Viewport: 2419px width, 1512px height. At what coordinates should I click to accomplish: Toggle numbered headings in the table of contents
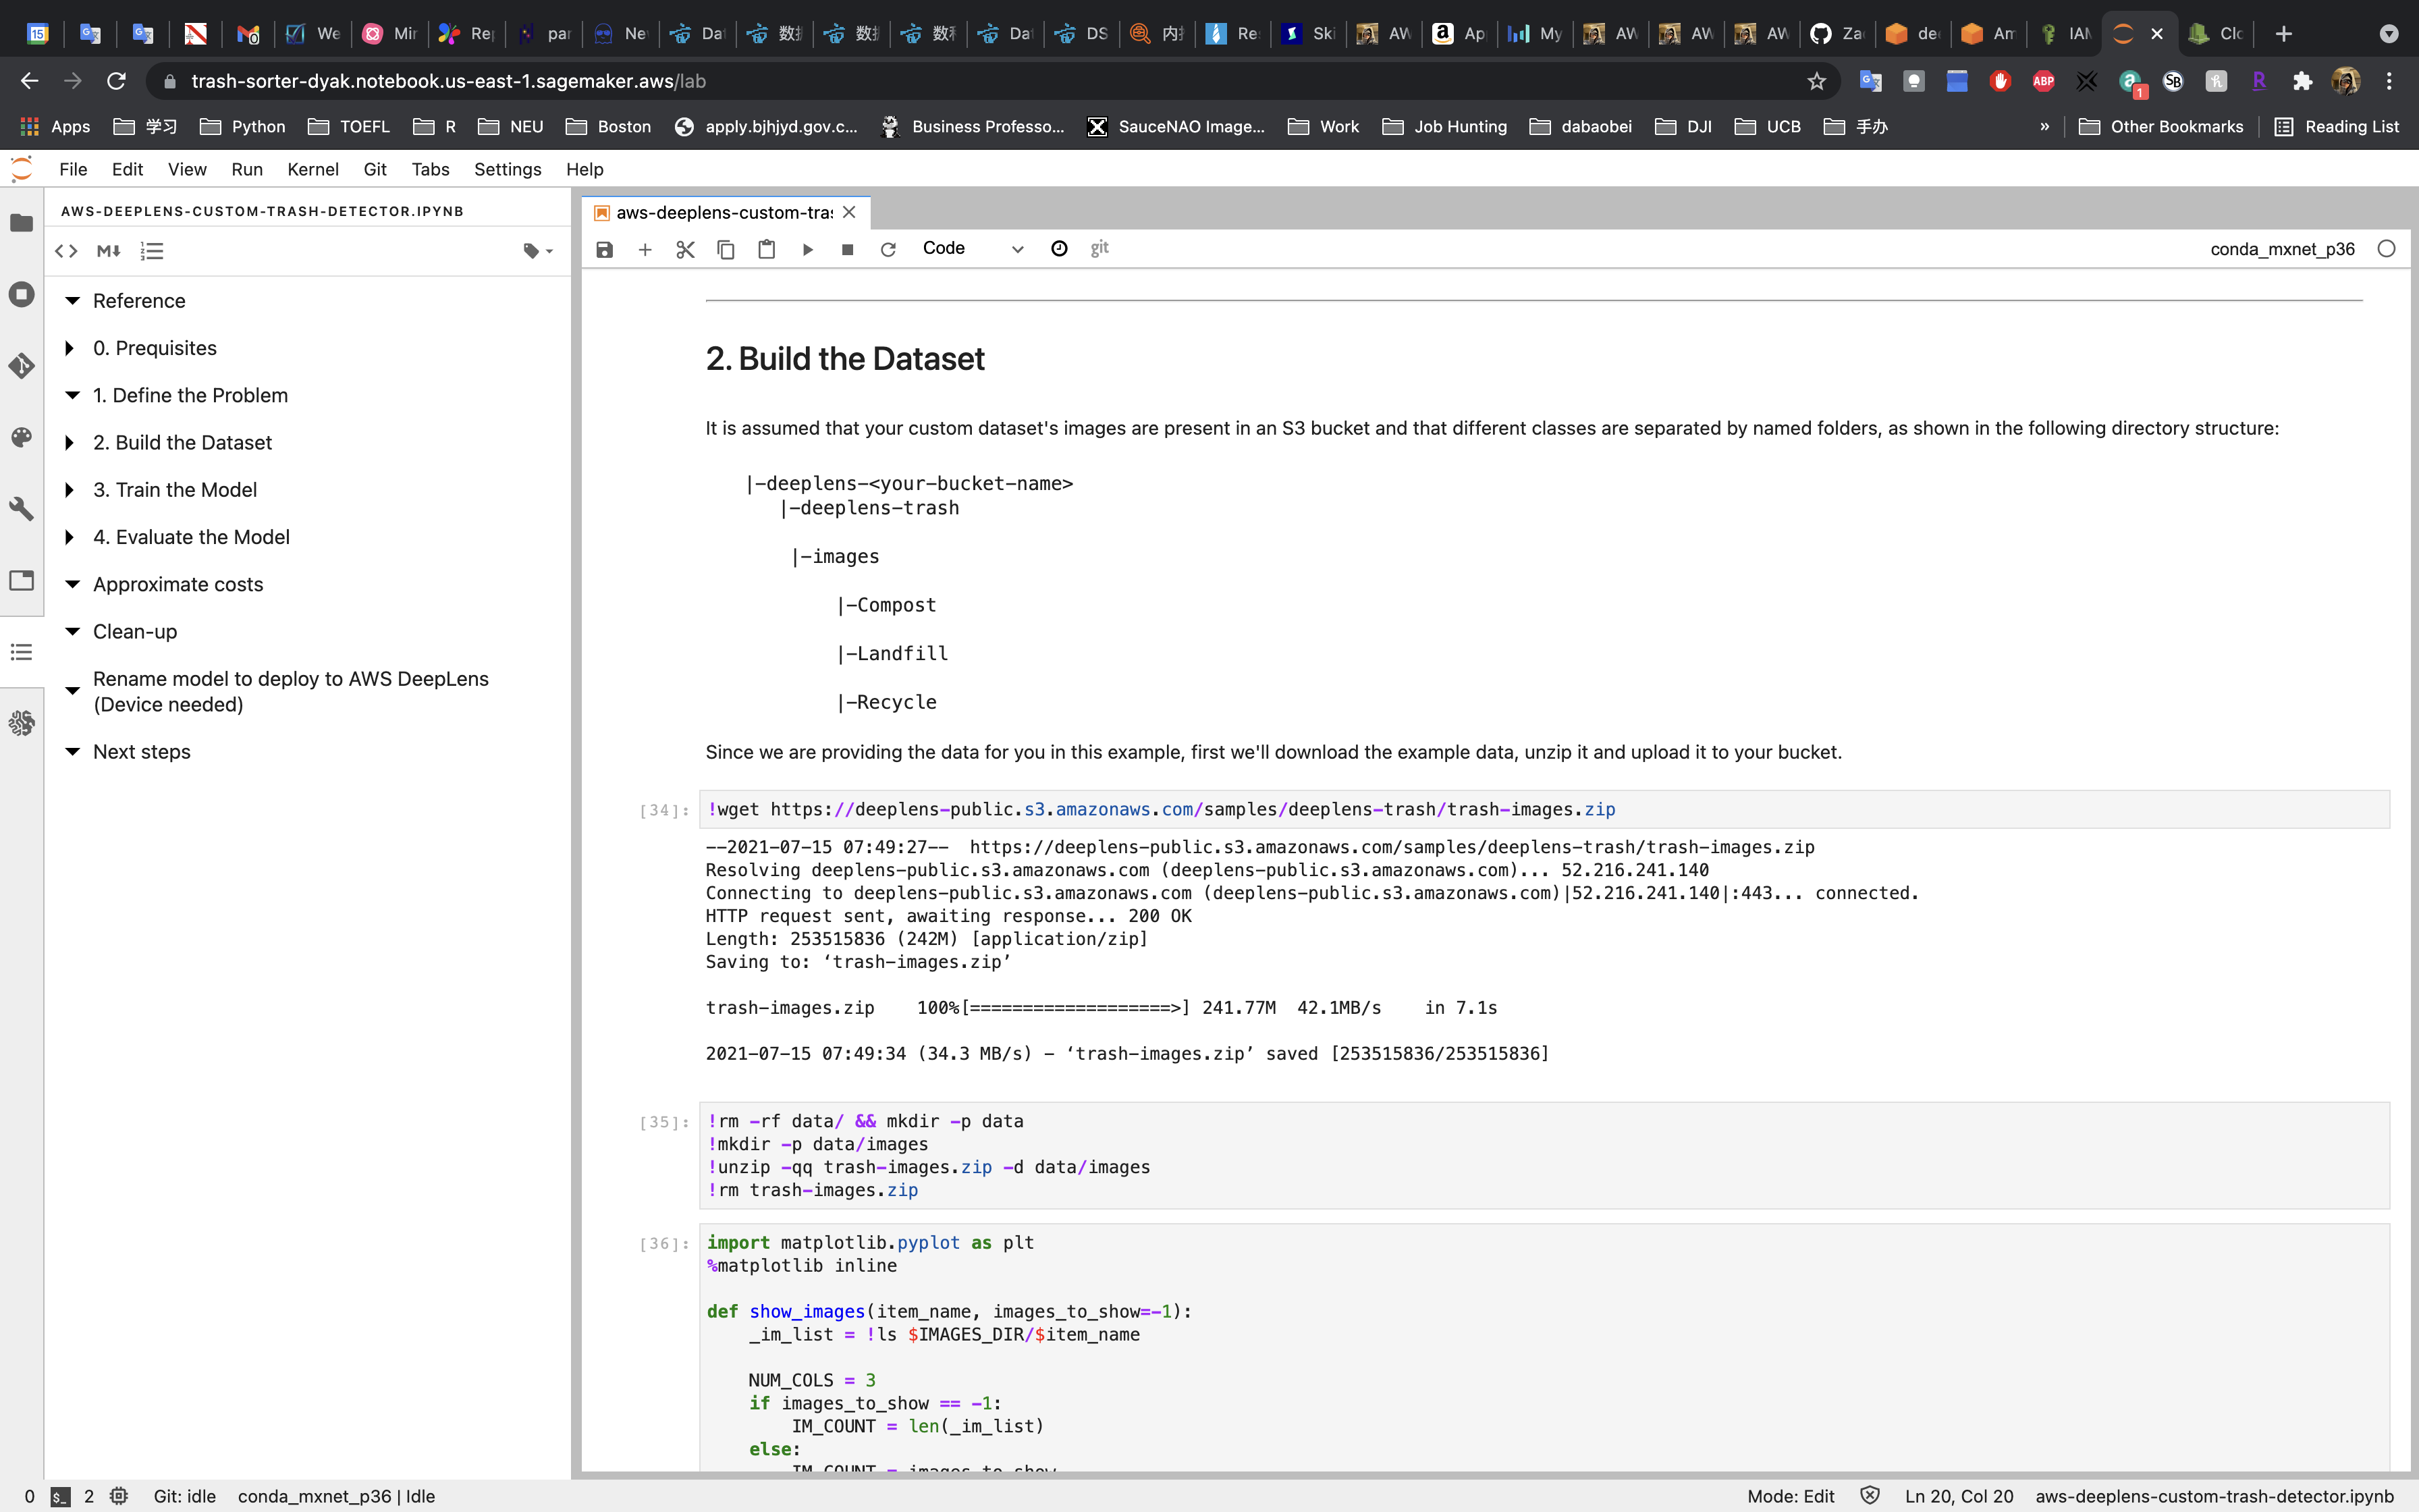pyautogui.click(x=152, y=251)
